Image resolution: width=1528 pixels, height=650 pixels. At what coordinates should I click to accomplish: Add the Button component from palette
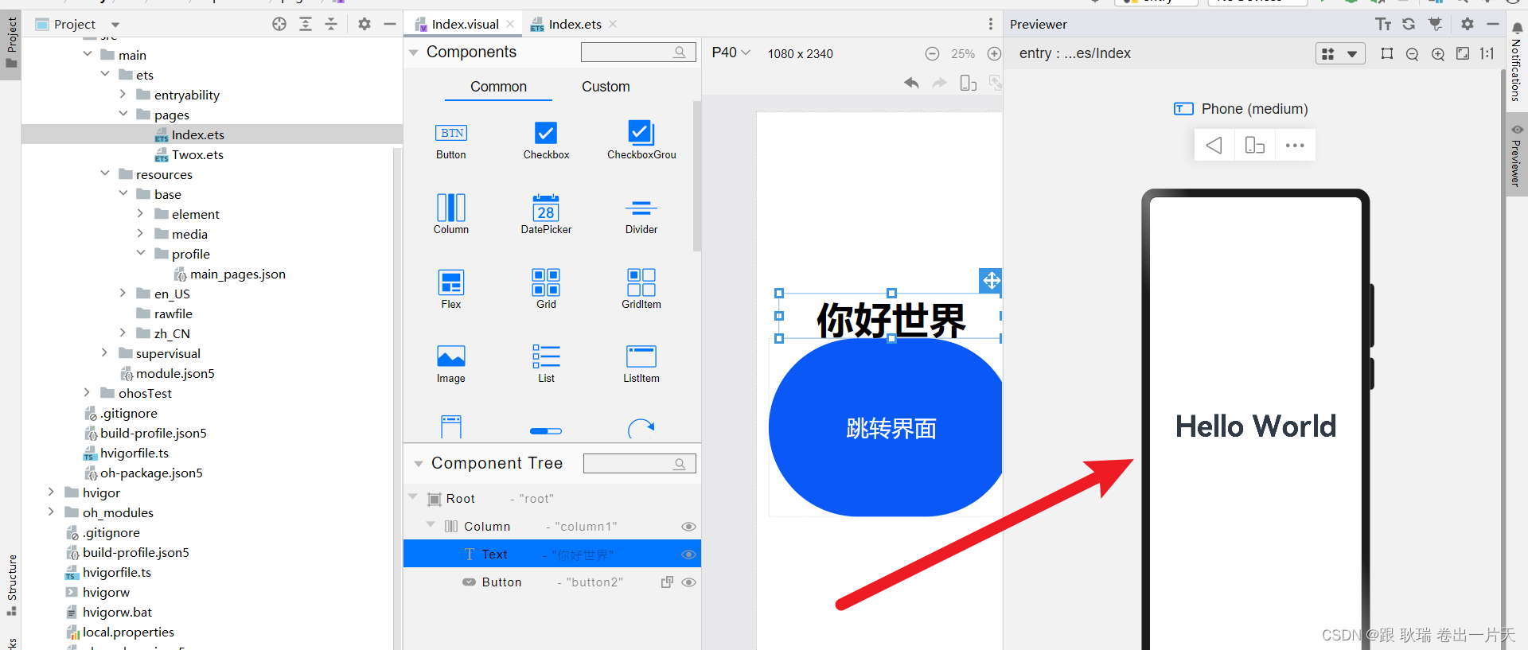point(451,141)
